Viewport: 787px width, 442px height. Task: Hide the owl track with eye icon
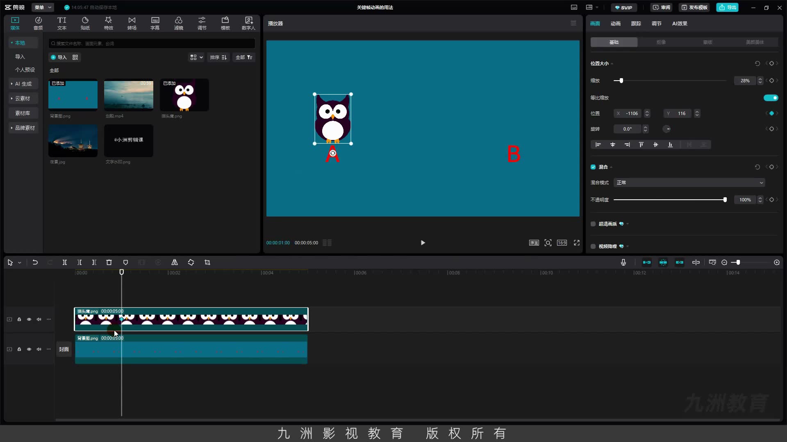(29, 319)
